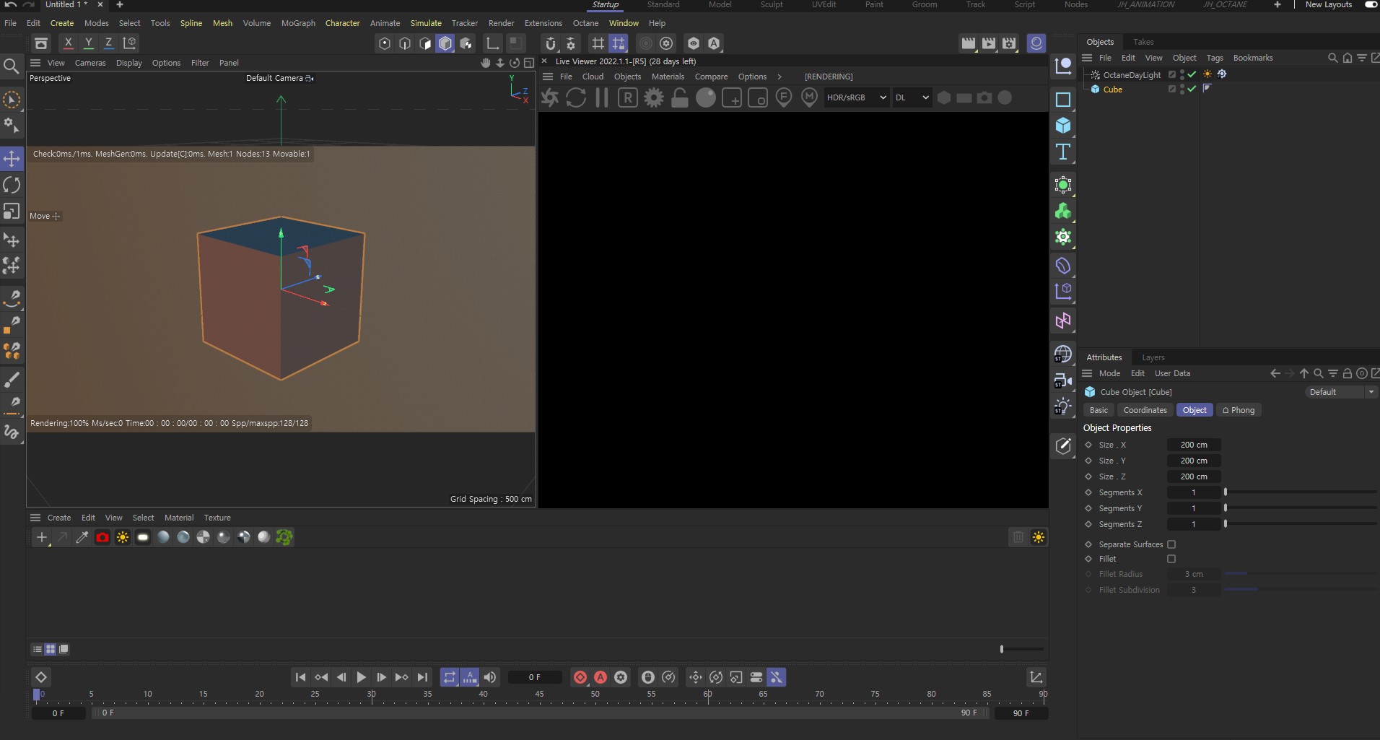
Task: Send render to Octane Live Viewer logo button
Action: [550, 97]
